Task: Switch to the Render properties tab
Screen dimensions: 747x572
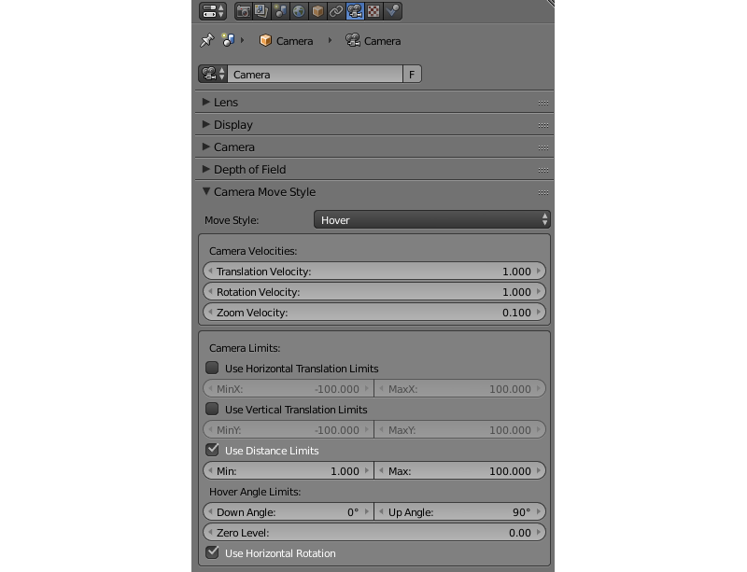Action: coord(244,11)
